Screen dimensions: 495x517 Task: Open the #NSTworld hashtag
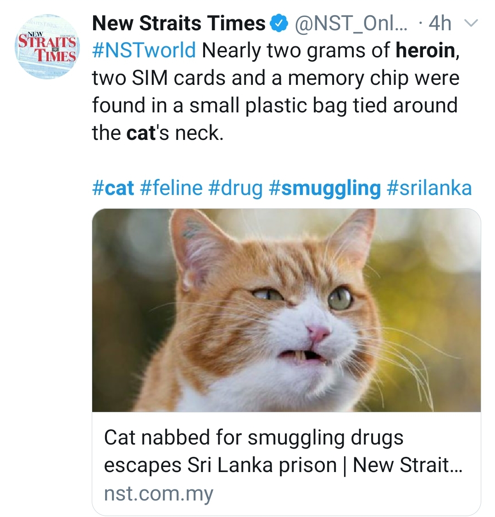(144, 50)
